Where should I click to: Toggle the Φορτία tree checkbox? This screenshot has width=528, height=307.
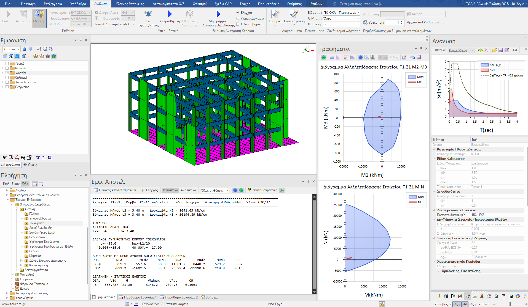pyautogui.click(x=7, y=73)
